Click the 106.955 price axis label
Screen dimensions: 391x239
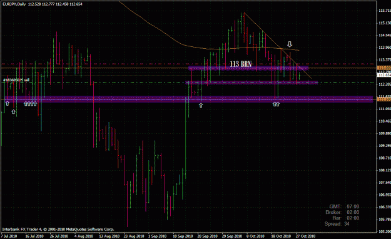(384, 195)
